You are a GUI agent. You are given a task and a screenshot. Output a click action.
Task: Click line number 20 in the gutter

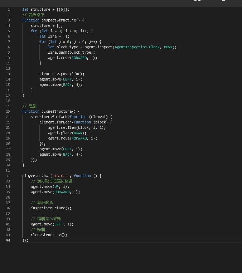(x=8, y=111)
